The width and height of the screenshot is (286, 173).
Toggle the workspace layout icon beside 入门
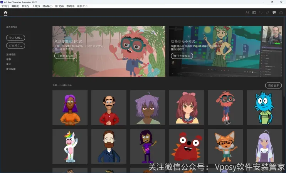pos(254,12)
